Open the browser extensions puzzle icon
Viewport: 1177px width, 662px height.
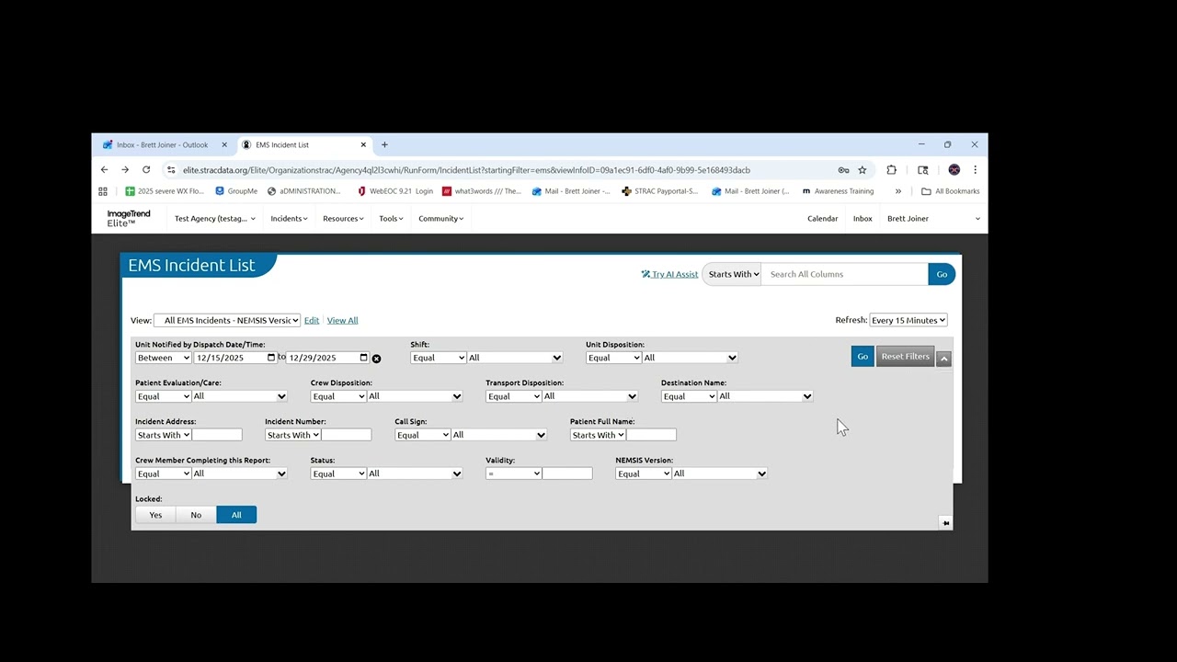[891, 170]
